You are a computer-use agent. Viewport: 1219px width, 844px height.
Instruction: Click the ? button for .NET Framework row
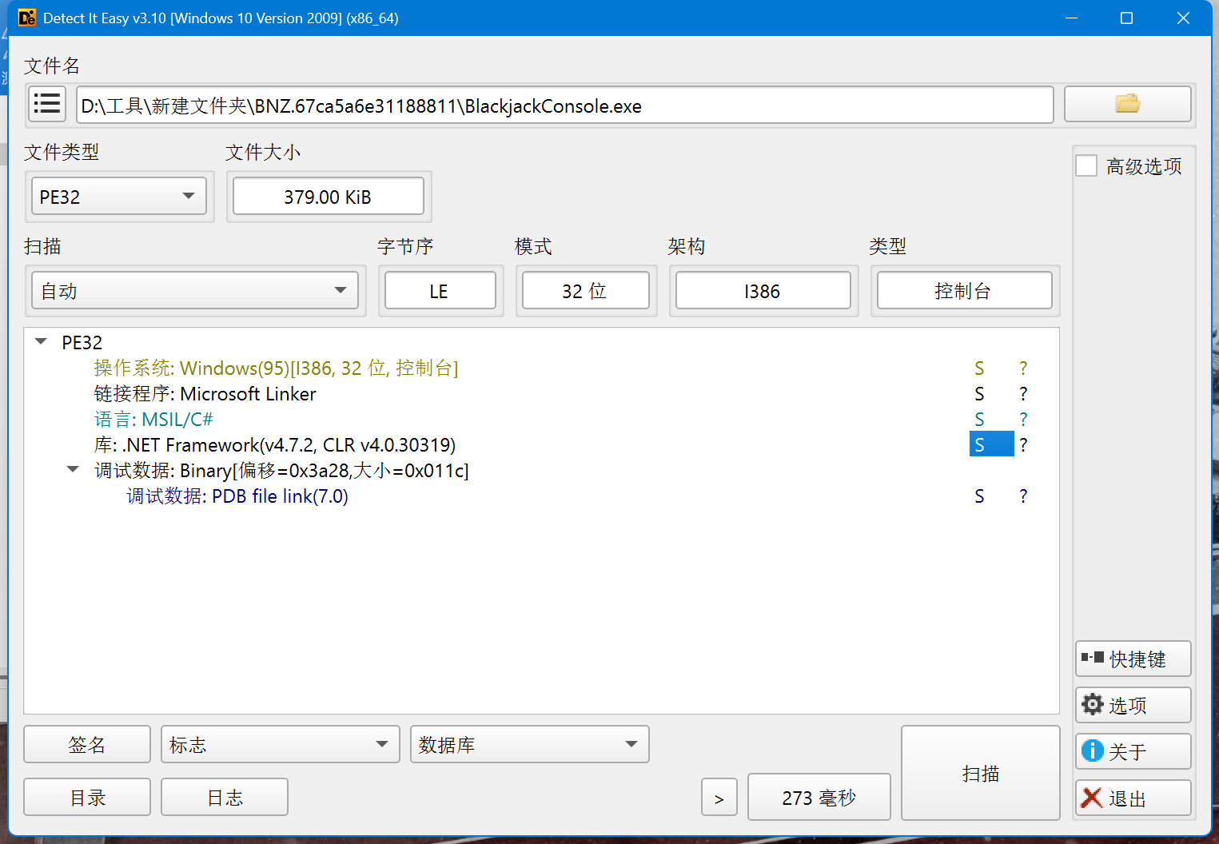click(1023, 445)
